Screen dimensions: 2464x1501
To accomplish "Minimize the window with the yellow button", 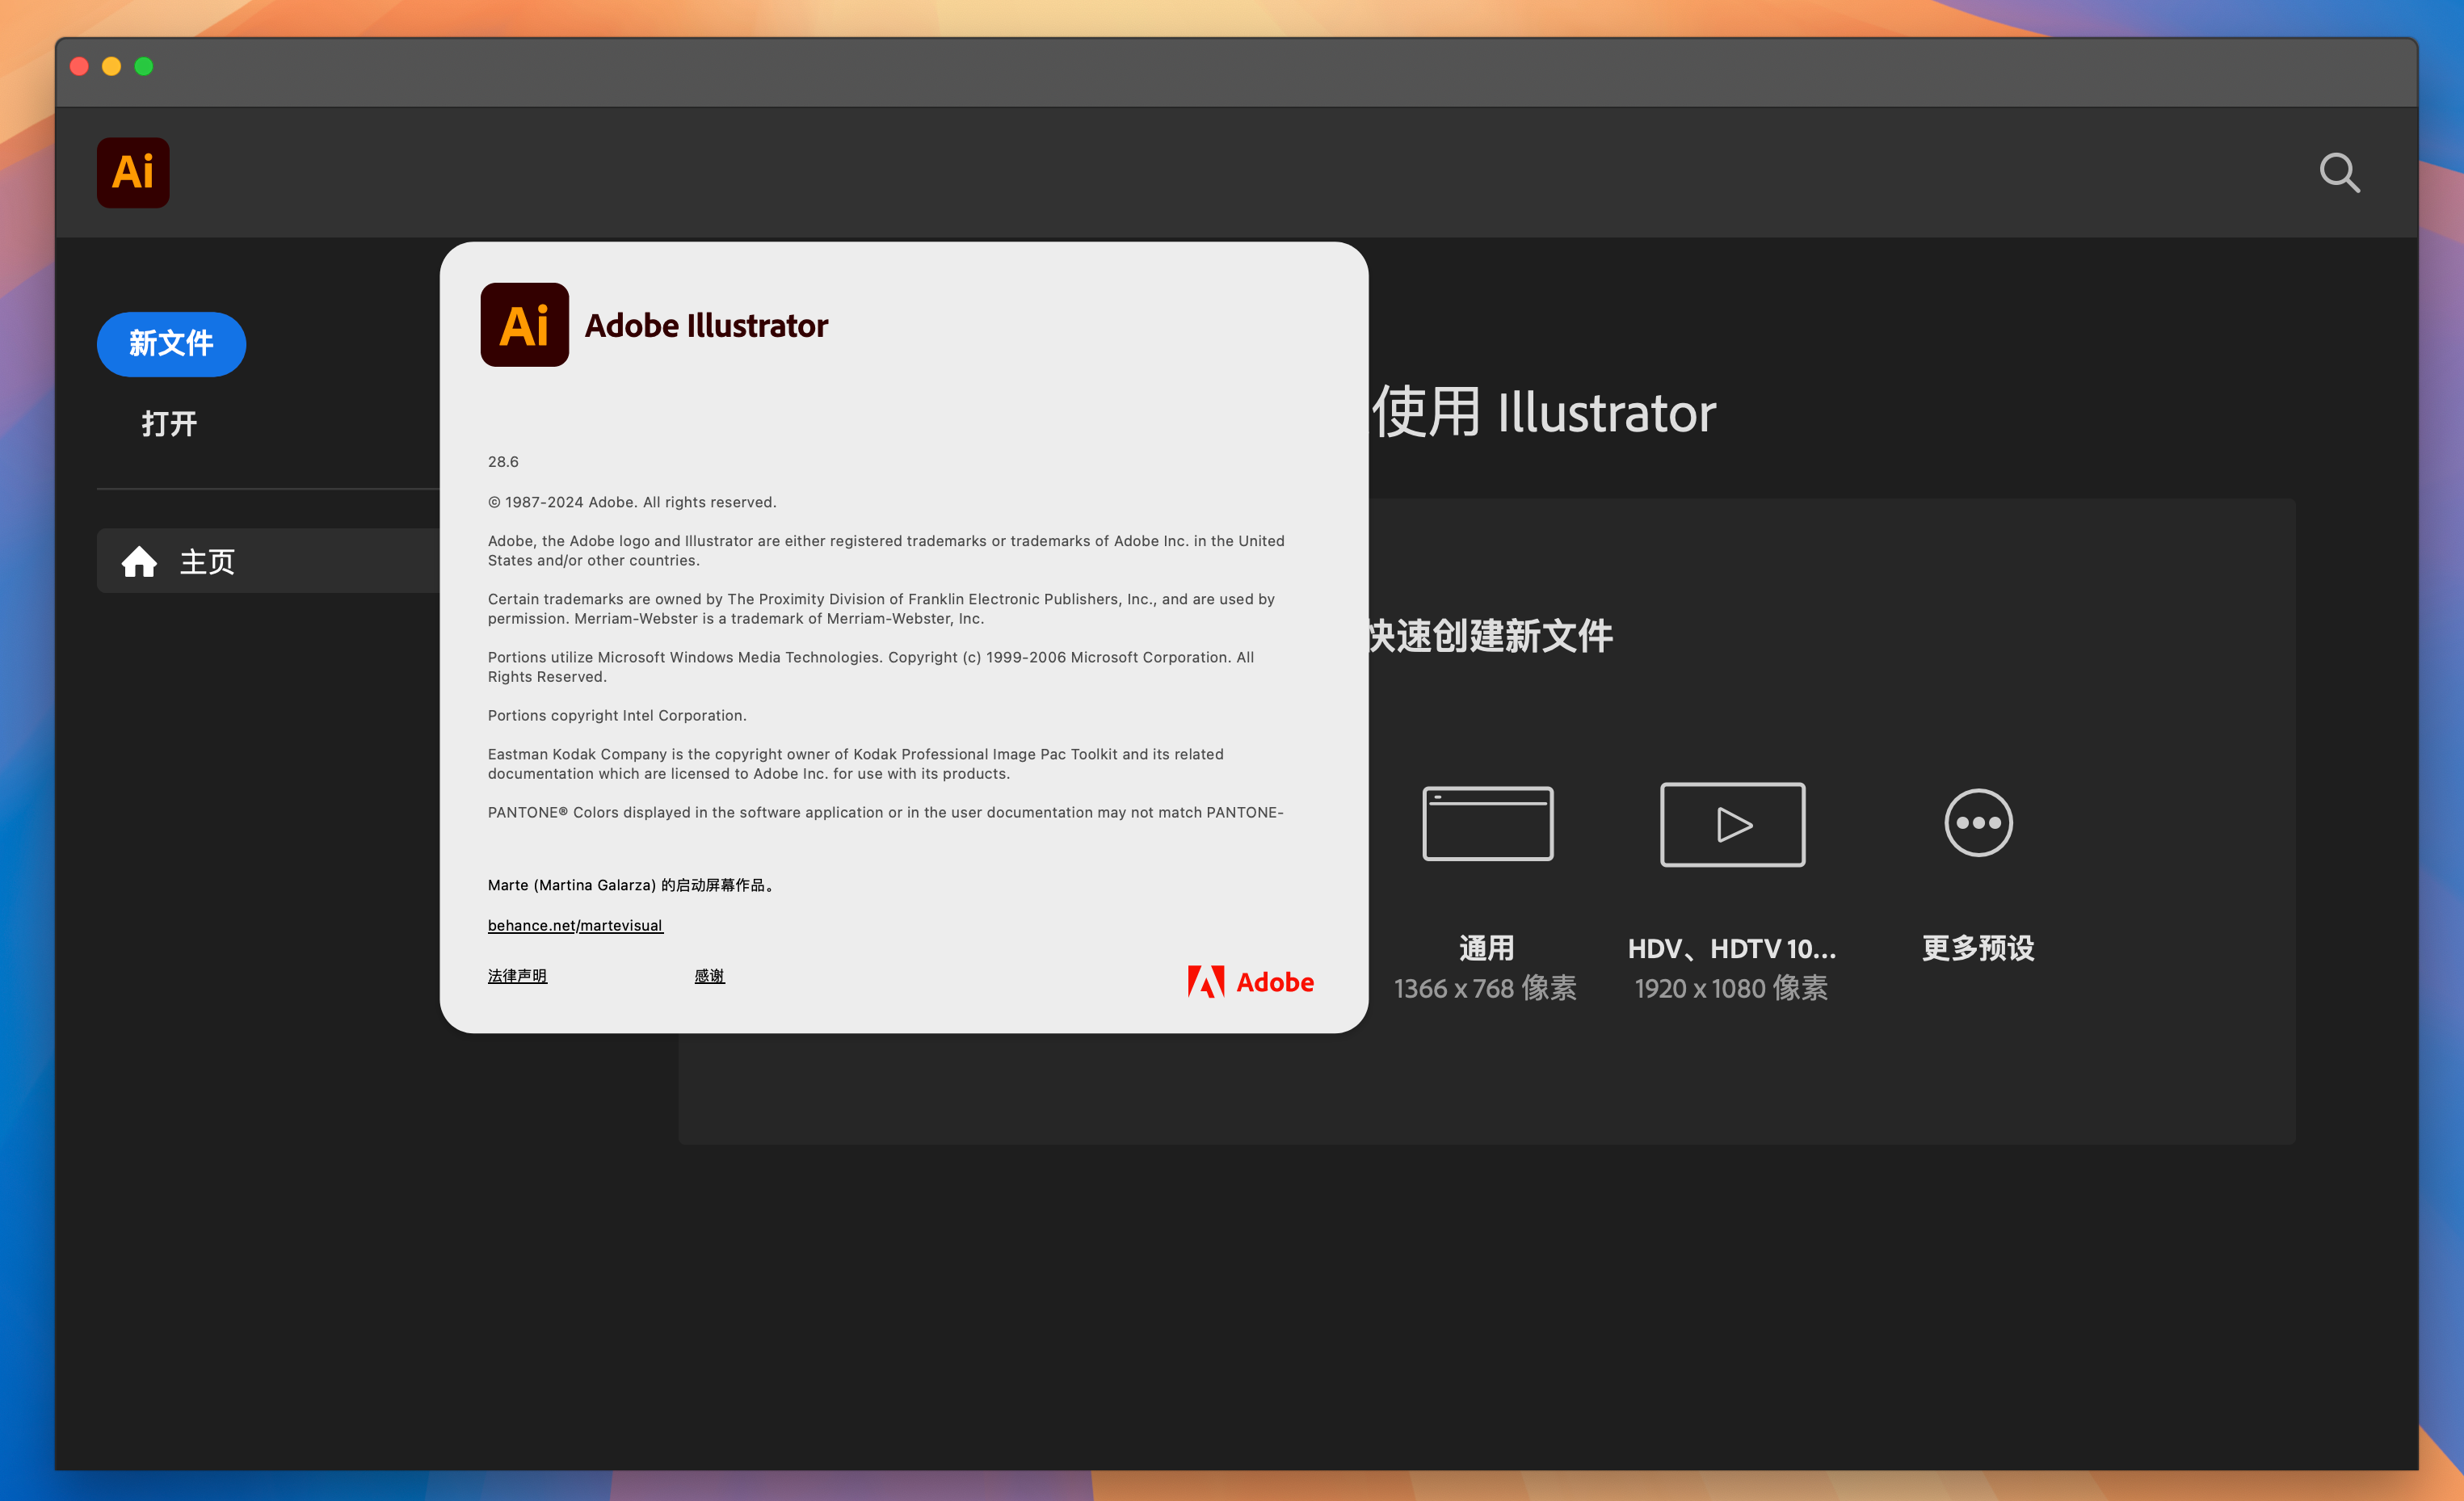I will point(111,66).
